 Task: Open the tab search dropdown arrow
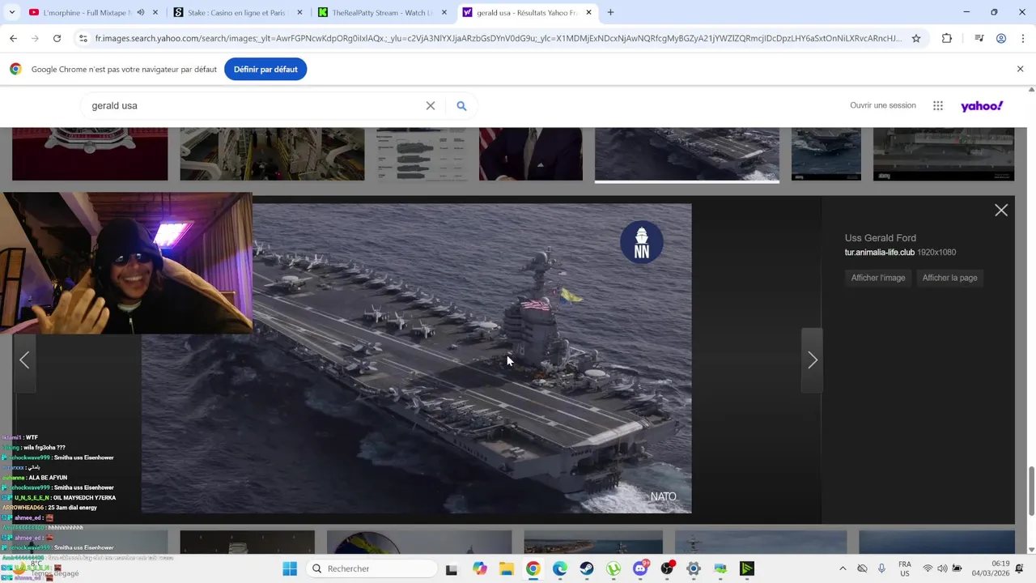pos(11,12)
